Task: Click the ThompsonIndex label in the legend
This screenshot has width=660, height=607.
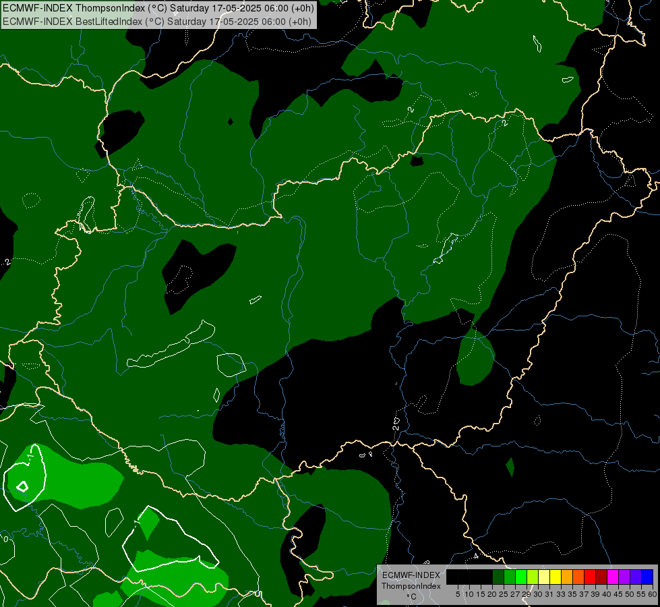Action: (411, 586)
